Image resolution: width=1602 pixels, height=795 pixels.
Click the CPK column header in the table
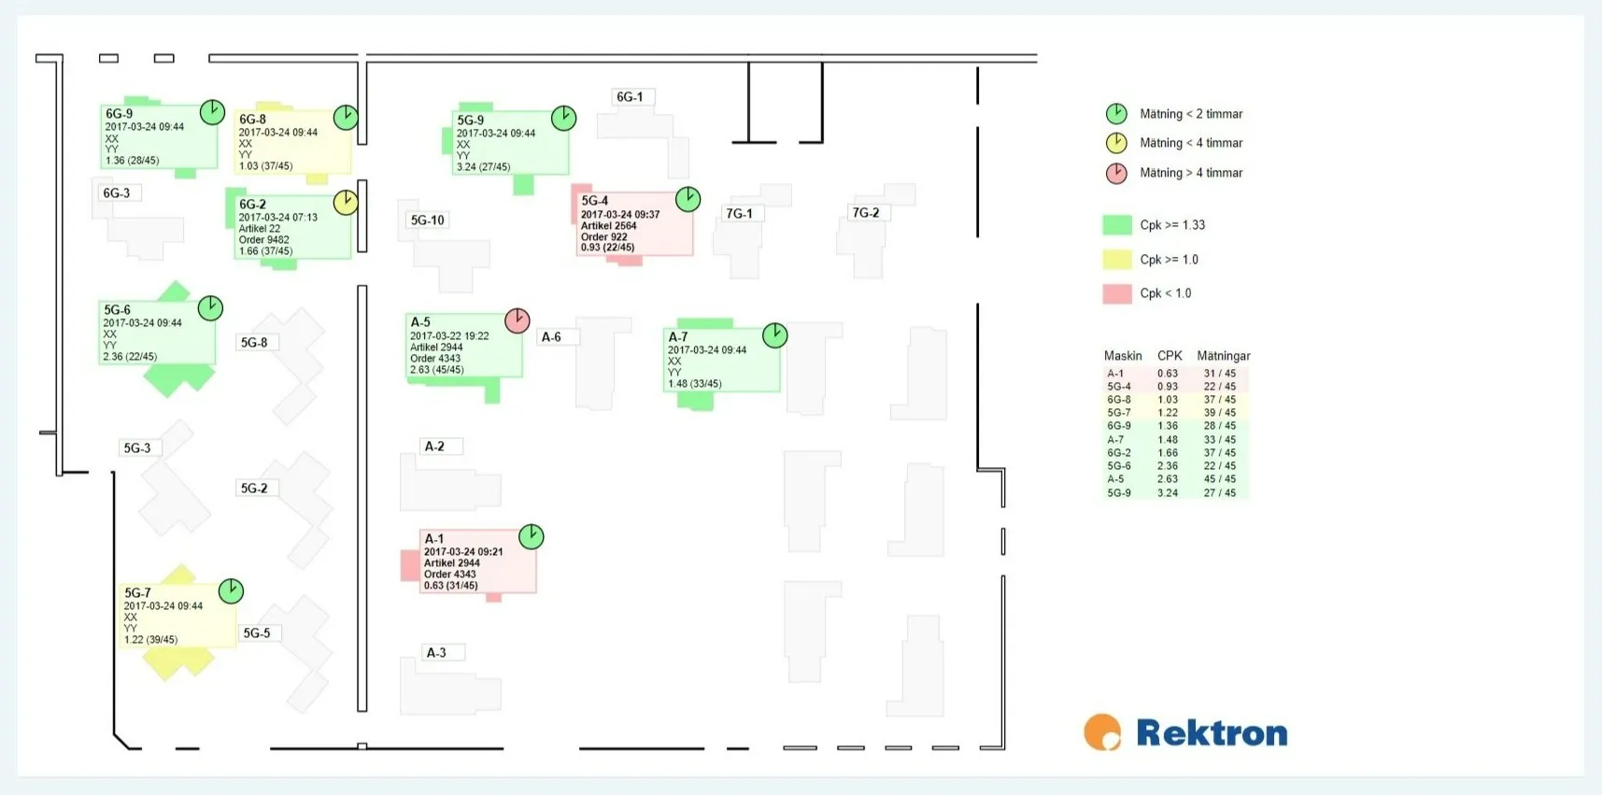coord(1170,356)
